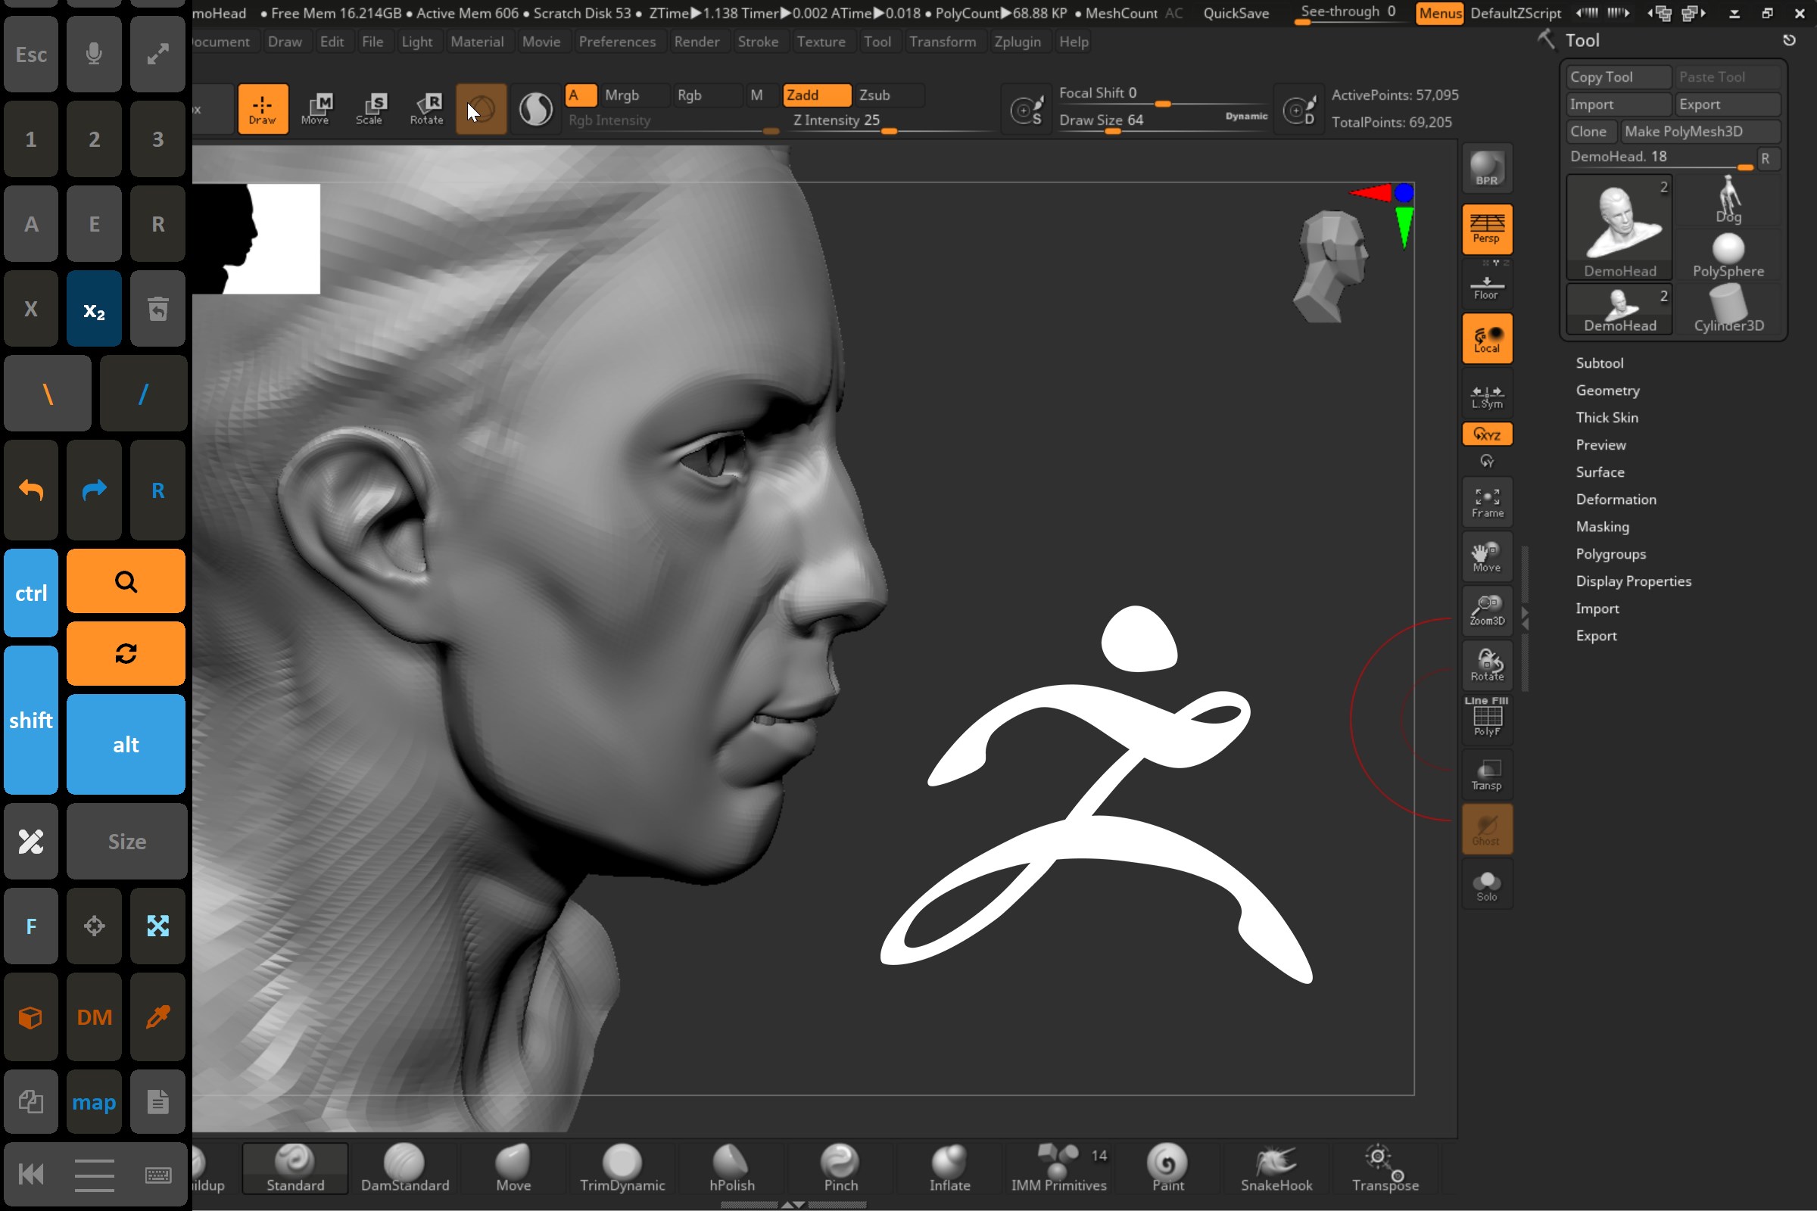Select the PolySphere tool thumbnail
The image size is (1817, 1211).
pos(1728,255)
